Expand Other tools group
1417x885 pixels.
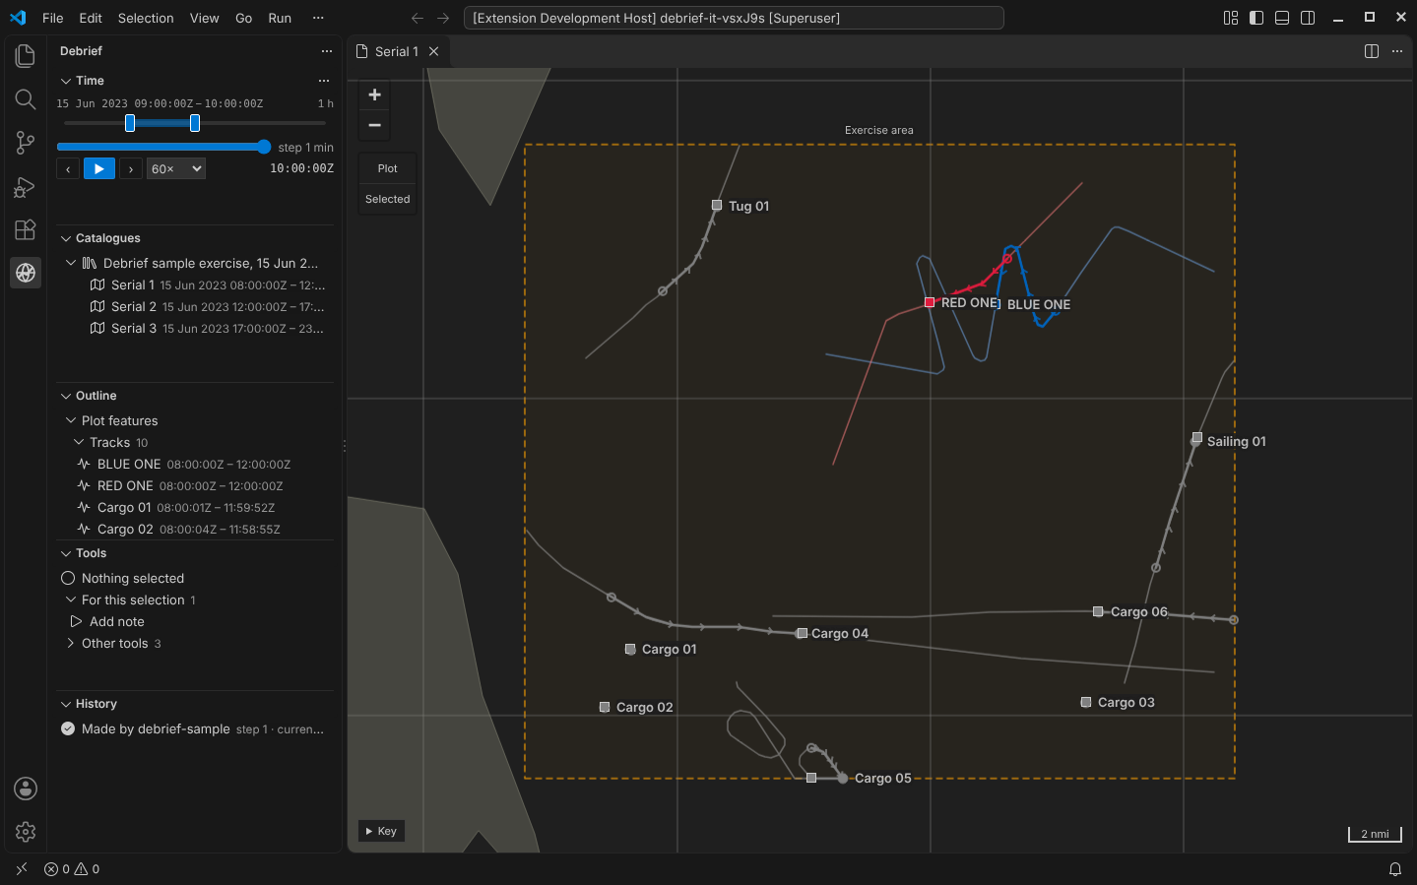pos(71,643)
